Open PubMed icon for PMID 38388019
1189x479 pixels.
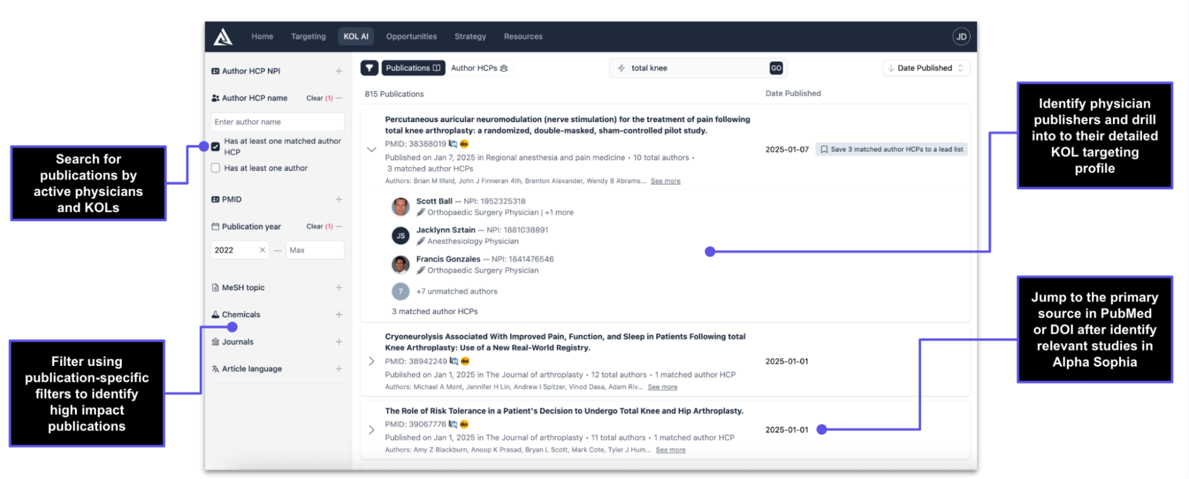click(453, 144)
